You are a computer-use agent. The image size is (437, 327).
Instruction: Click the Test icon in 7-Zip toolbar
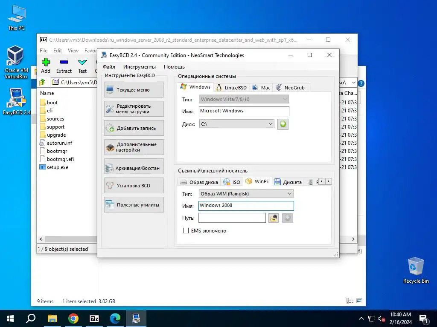click(x=82, y=66)
